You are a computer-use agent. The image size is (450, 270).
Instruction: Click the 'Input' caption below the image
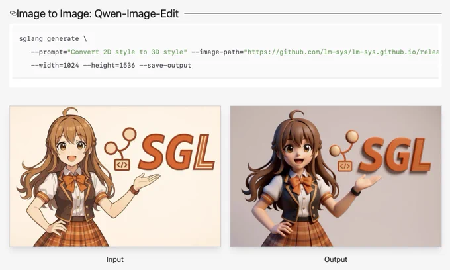[x=114, y=259]
